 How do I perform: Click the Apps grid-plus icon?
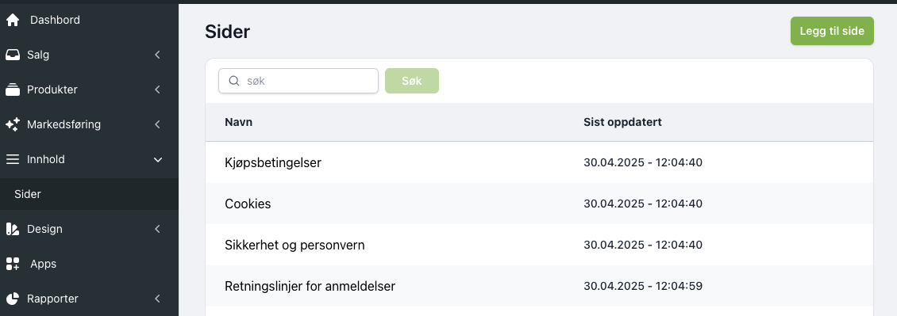click(13, 264)
